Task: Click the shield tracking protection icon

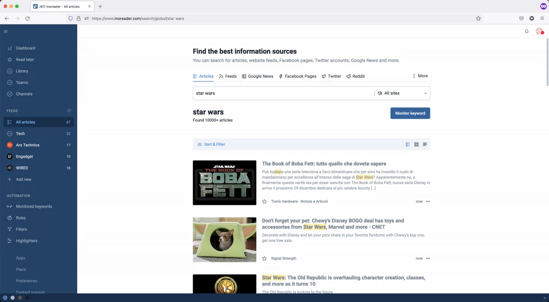Action: (x=70, y=19)
